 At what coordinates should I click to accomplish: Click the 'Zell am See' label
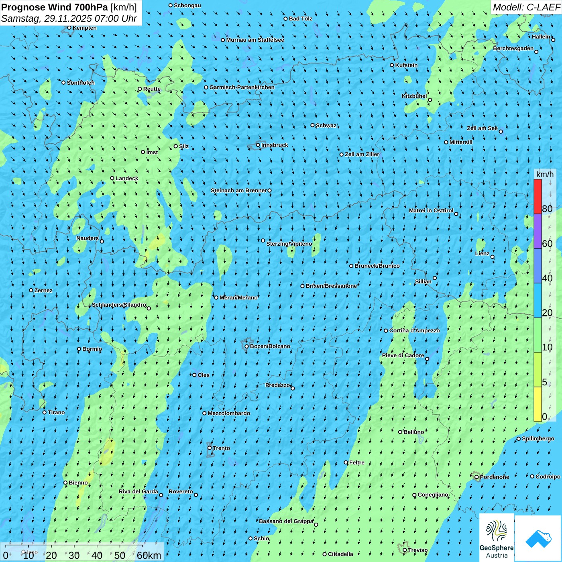click(482, 128)
